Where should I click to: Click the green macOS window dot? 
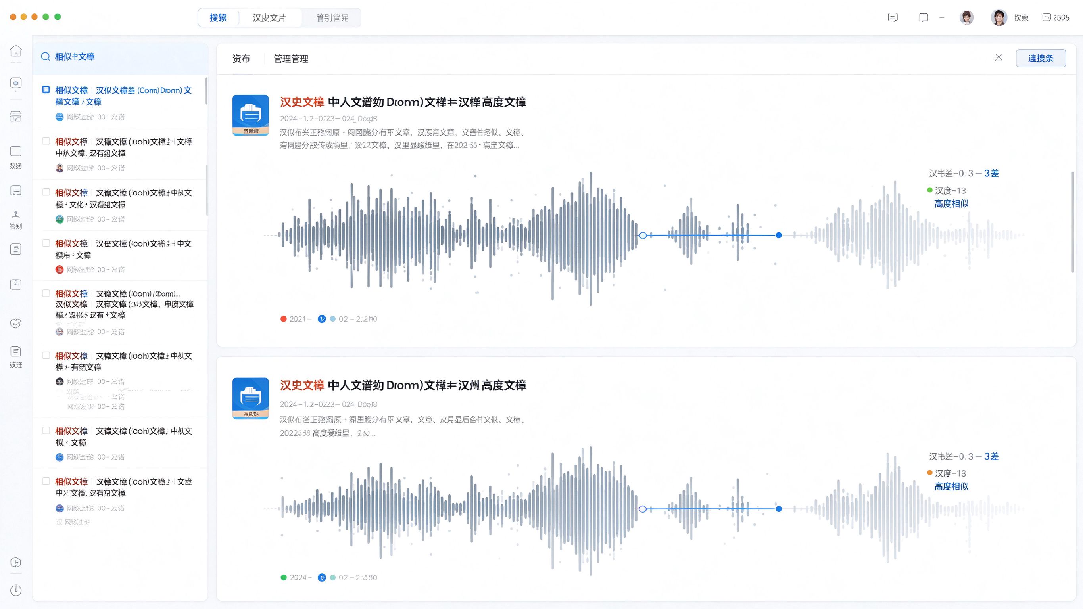(x=58, y=17)
